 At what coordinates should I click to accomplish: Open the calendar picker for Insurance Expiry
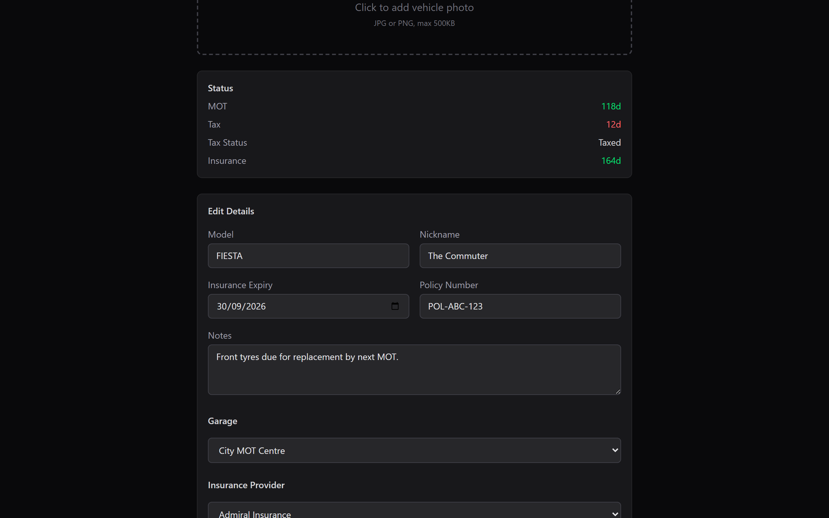395,306
